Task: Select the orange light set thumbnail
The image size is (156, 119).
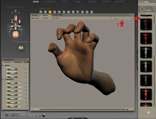Action: tap(146, 38)
